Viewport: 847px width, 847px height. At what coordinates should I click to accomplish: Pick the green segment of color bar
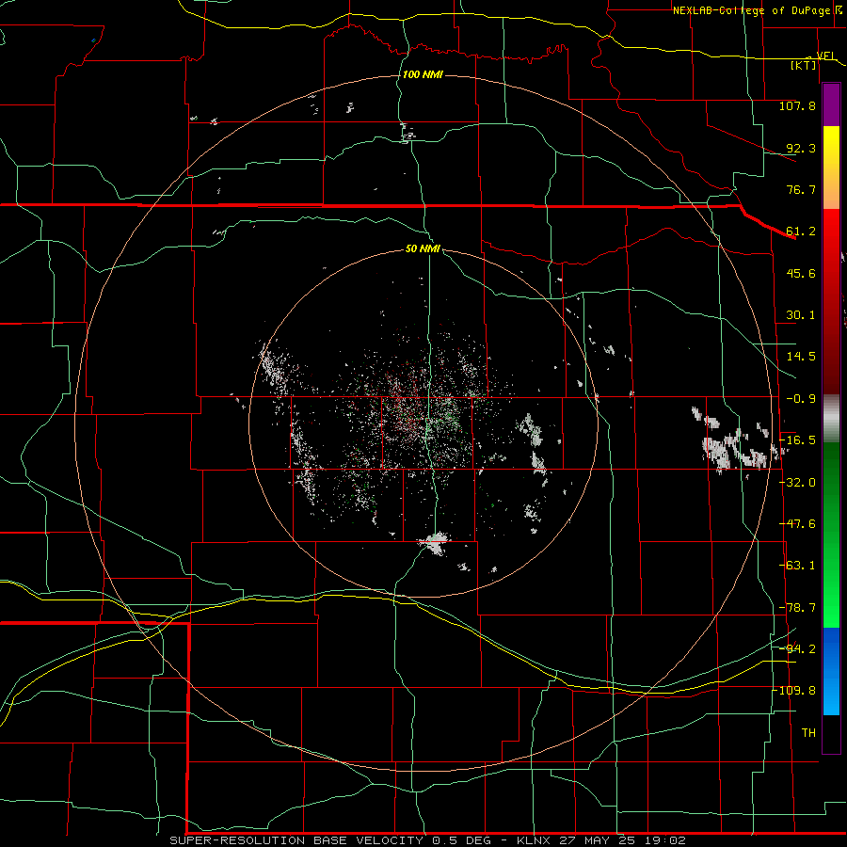(831, 535)
